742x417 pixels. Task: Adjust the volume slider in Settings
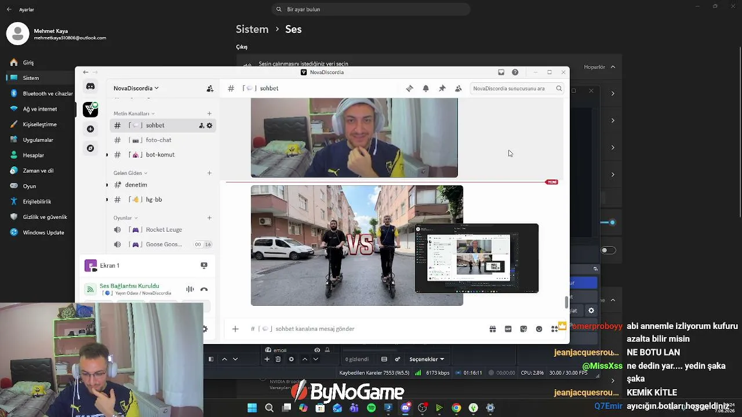click(x=612, y=222)
